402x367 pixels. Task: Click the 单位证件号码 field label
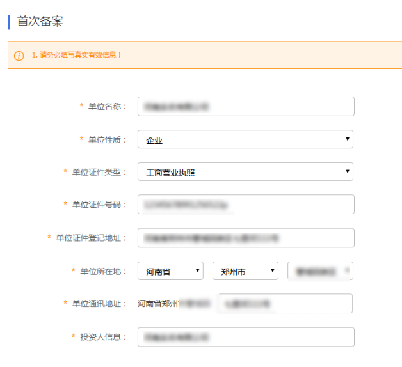click(x=99, y=205)
